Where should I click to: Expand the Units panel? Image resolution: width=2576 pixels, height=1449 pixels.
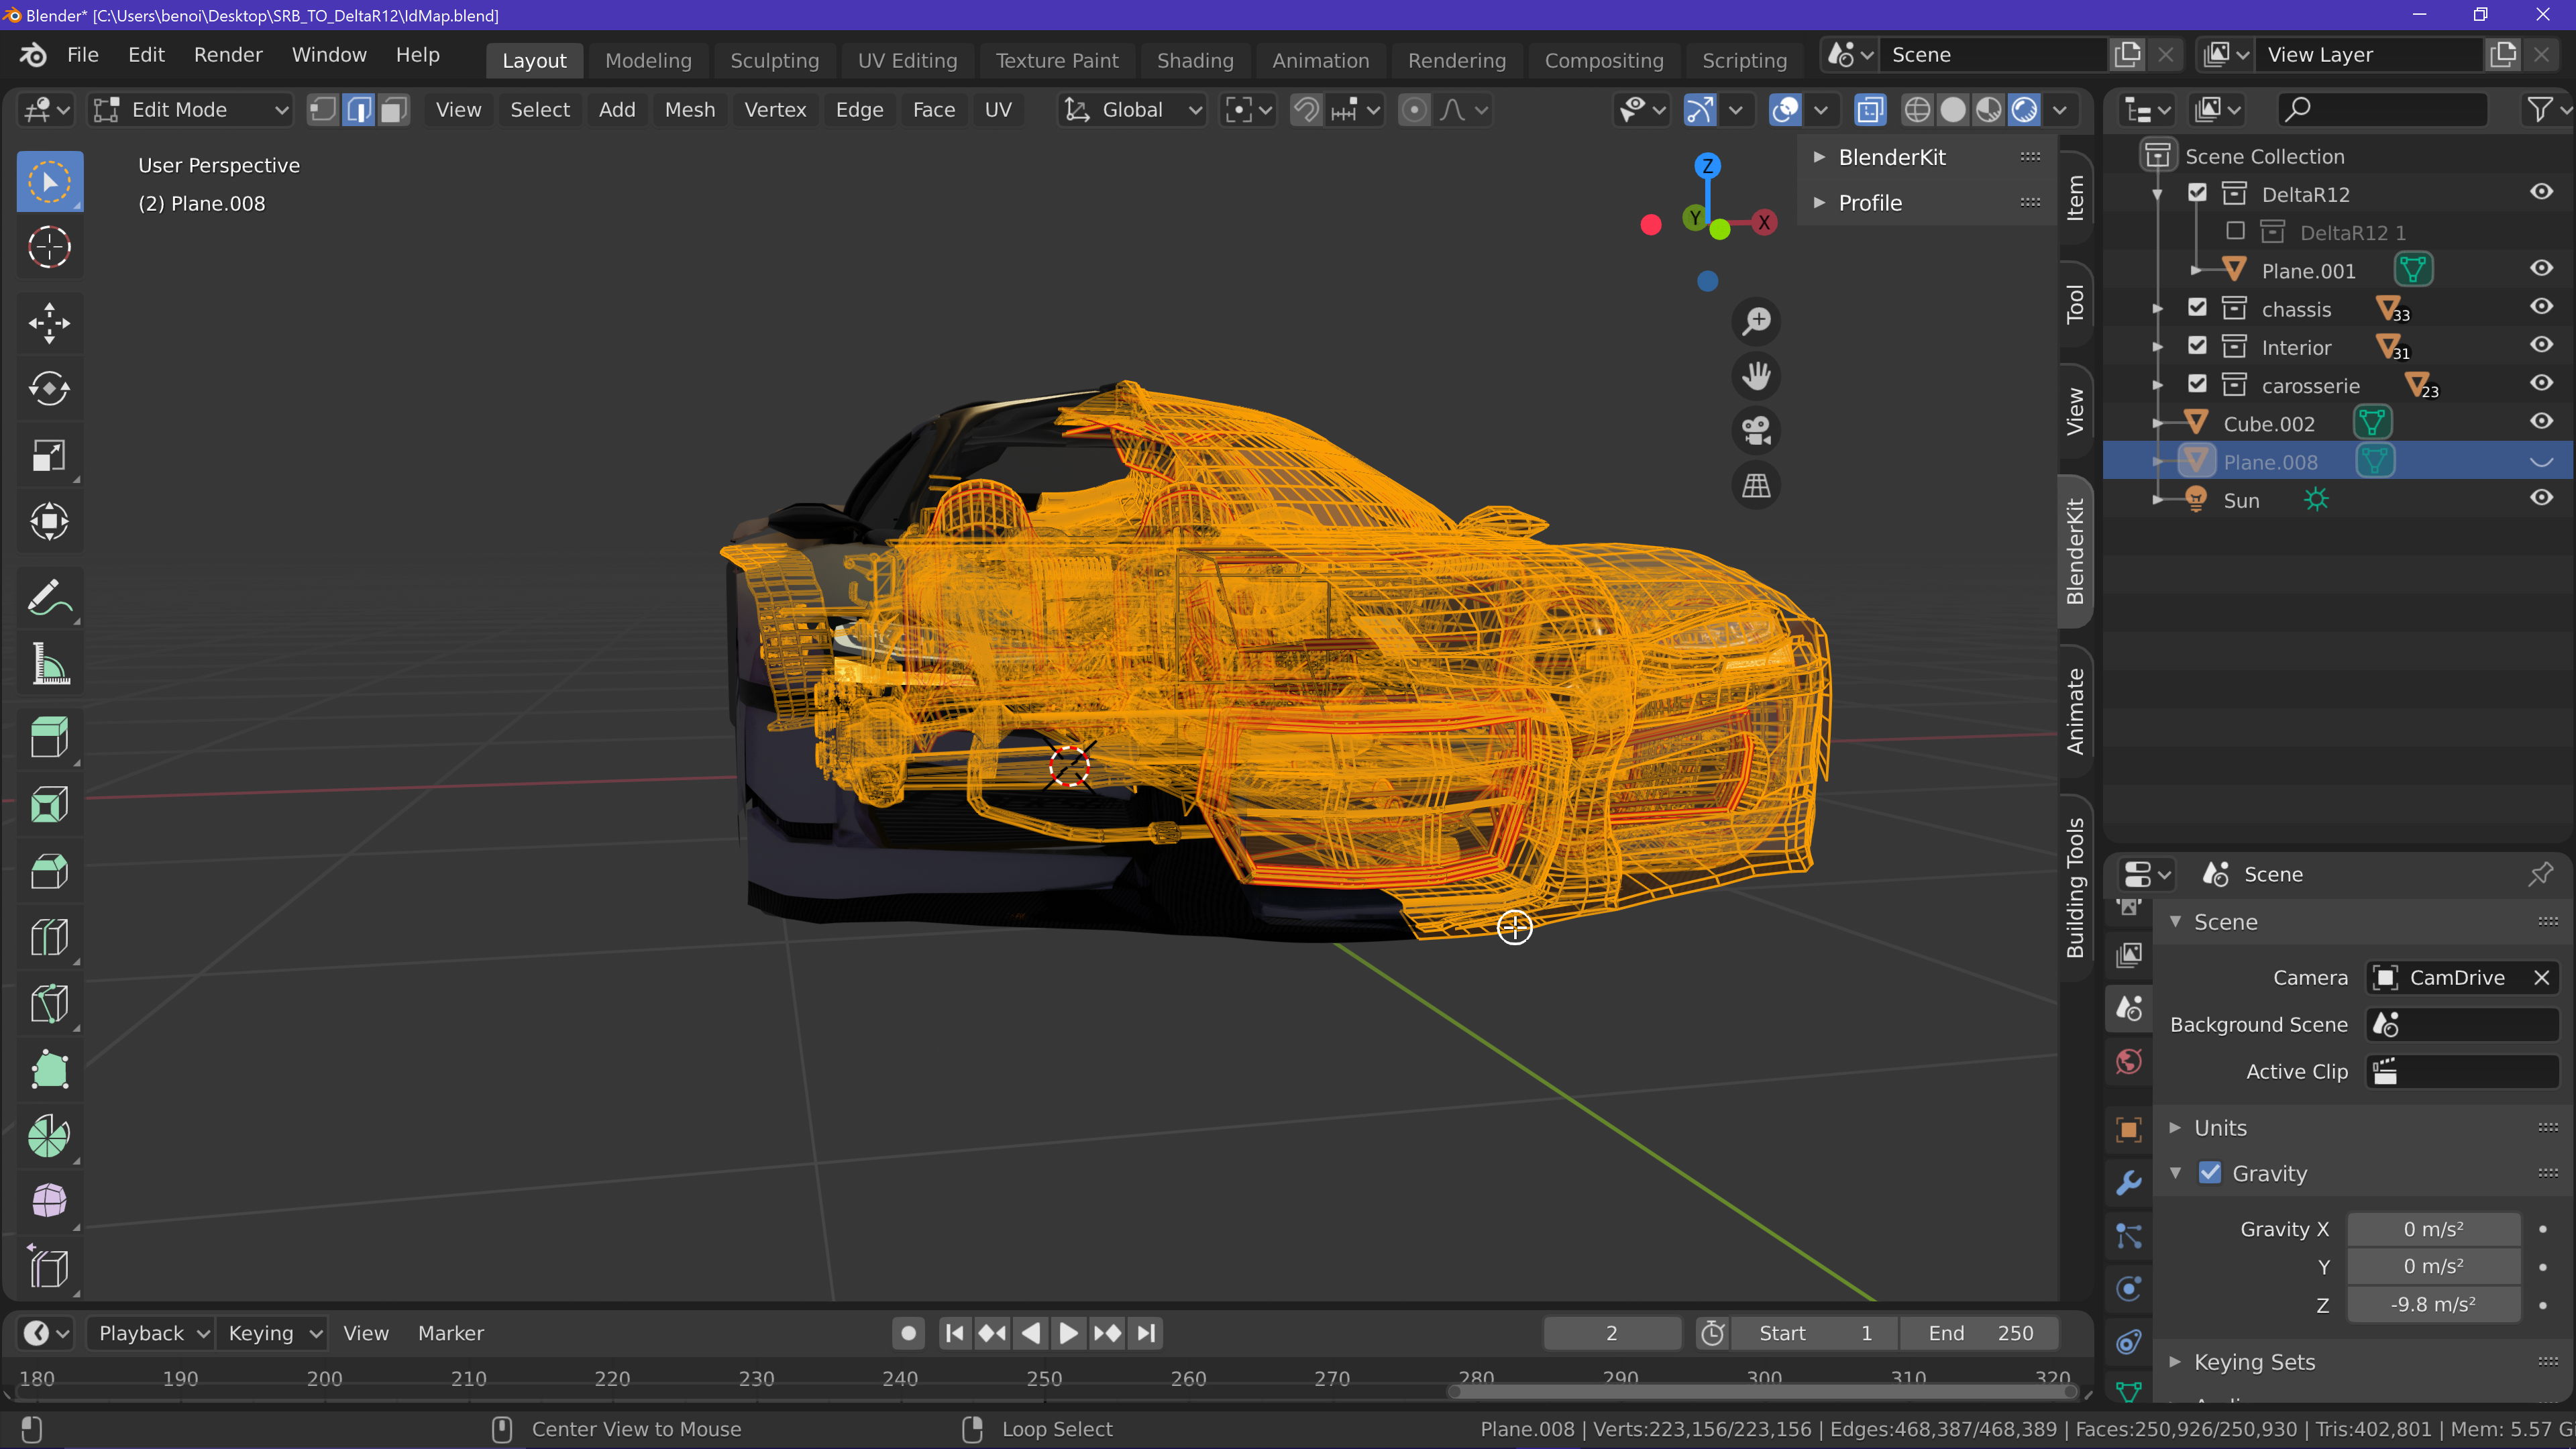click(2220, 1128)
